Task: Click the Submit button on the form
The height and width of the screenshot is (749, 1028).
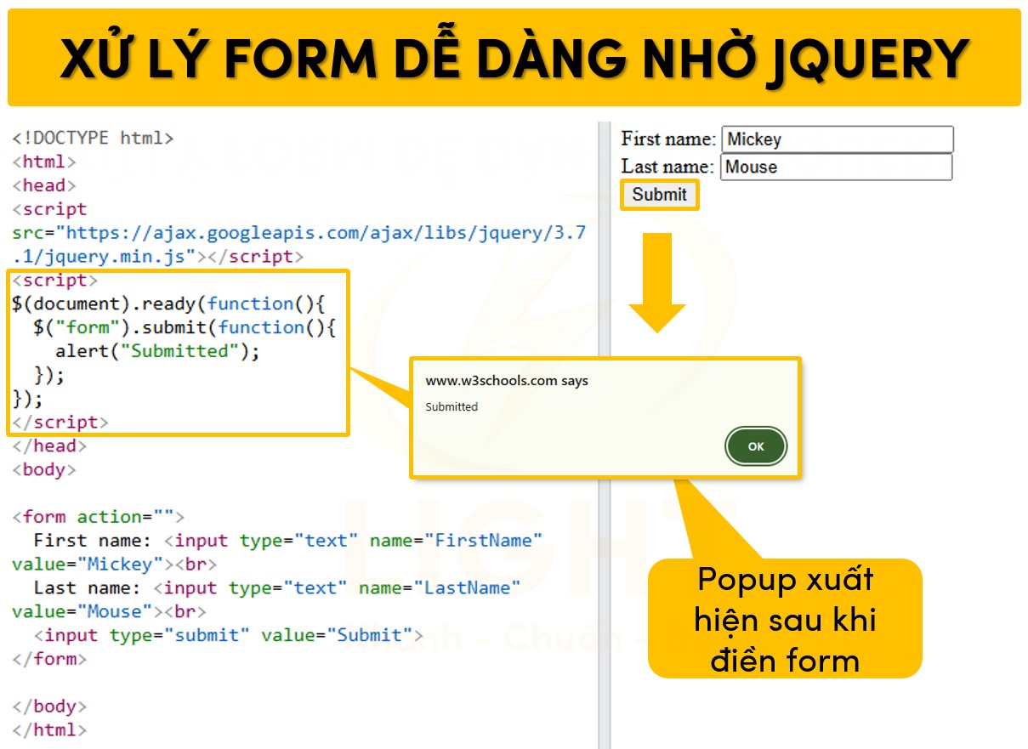Action: pos(660,195)
